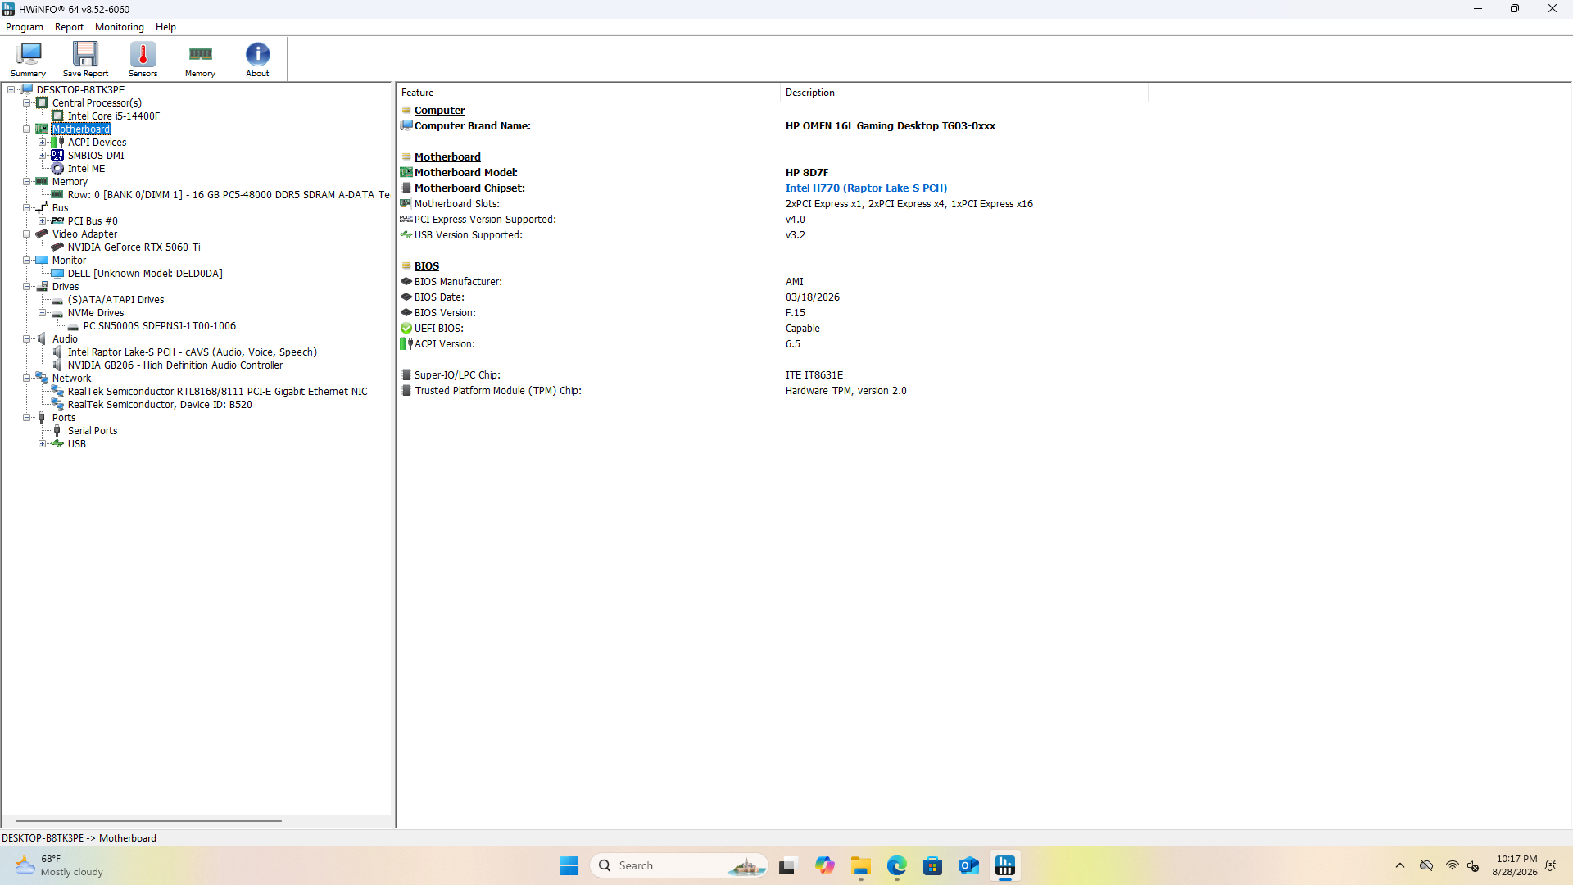Click the Description column header
Image resolution: width=1573 pixels, height=885 pixels.
[963, 93]
